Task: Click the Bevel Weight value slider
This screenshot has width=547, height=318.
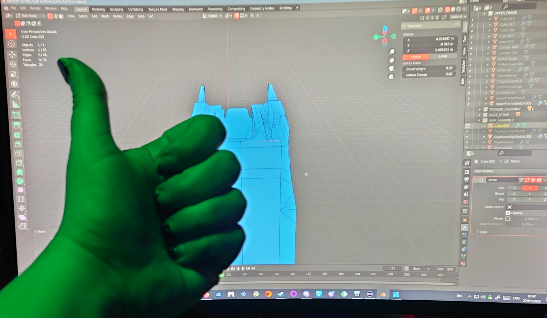Action: tap(429, 69)
